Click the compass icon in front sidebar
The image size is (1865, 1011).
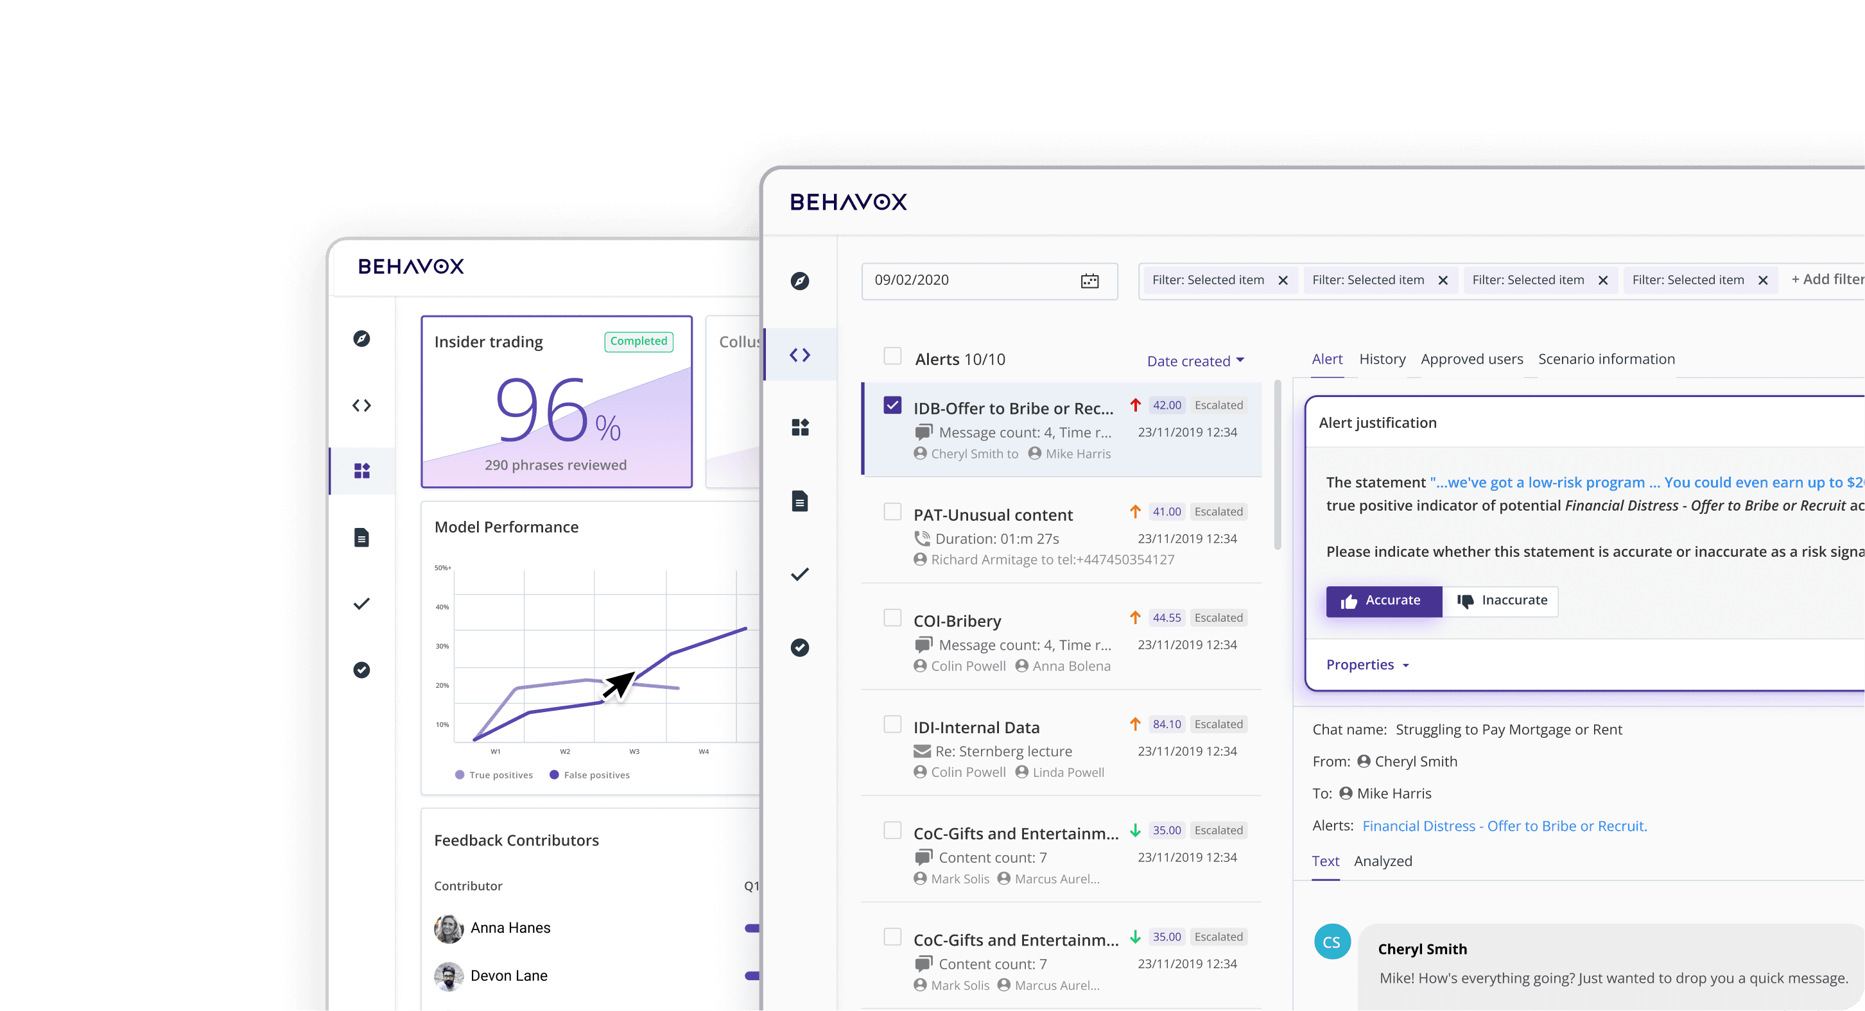(799, 280)
